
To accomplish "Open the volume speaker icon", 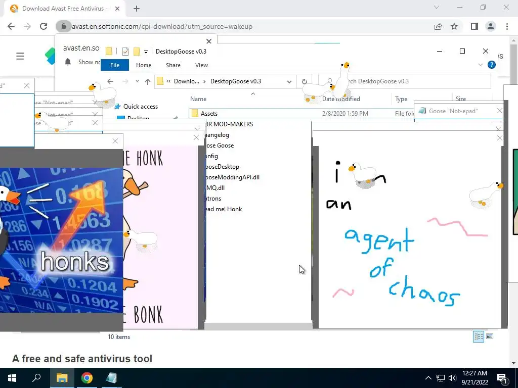I will pyautogui.click(x=452, y=378).
